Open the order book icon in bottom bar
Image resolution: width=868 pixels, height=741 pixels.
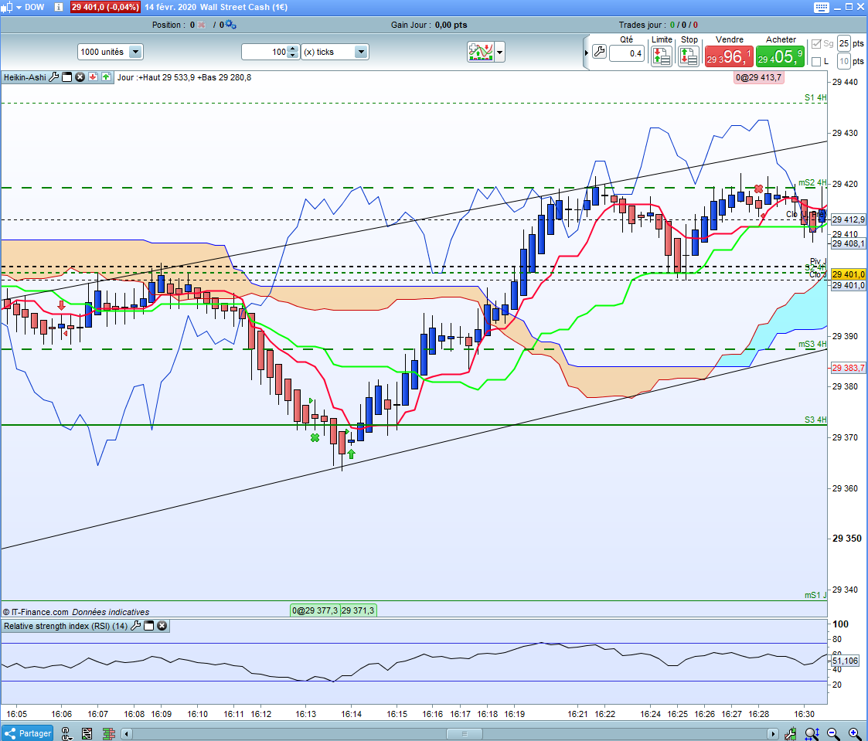click(x=108, y=734)
